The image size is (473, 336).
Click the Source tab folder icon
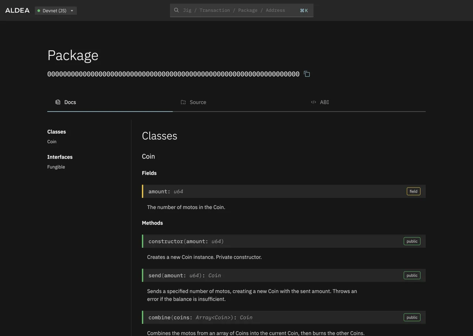point(183,102)
